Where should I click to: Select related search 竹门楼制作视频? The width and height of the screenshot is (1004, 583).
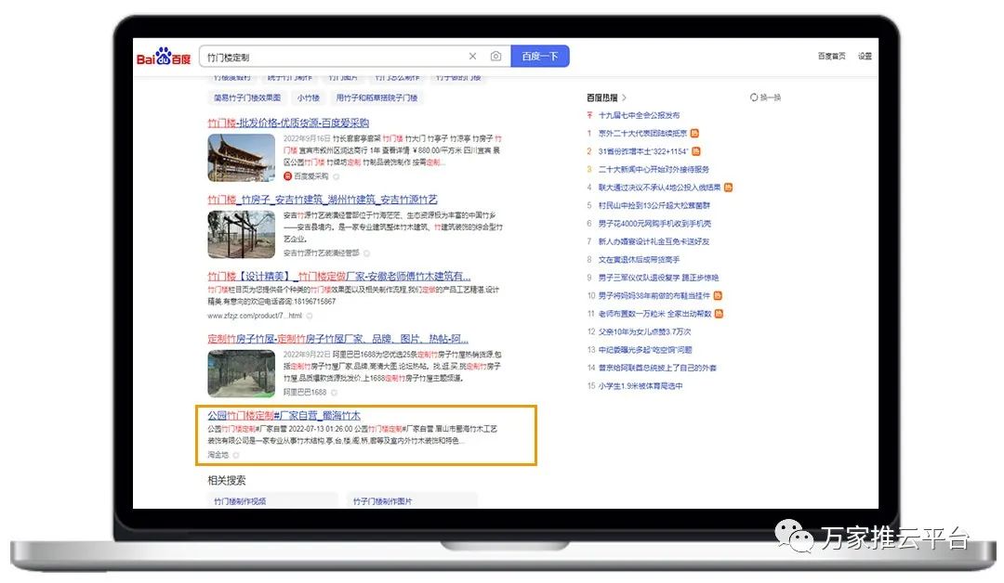[240, 501]
